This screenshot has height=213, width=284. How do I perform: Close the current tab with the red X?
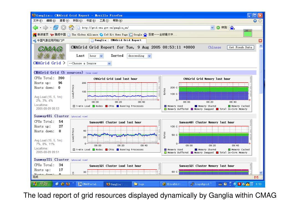[260, 41]
